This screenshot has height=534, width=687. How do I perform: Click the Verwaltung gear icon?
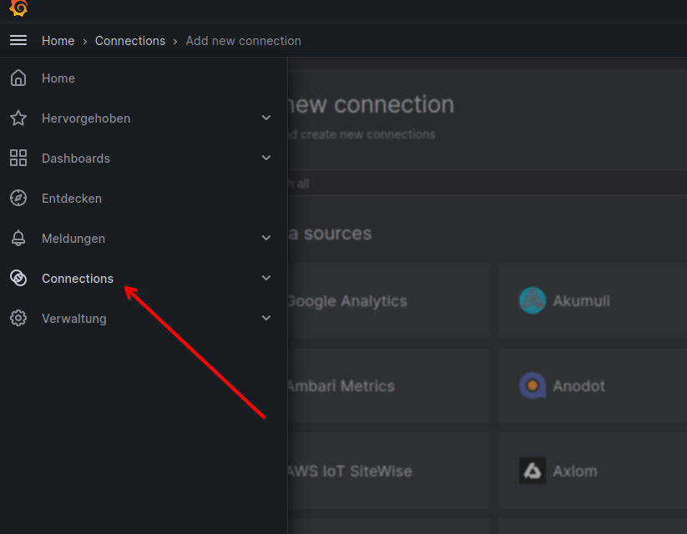click(18, 319)
